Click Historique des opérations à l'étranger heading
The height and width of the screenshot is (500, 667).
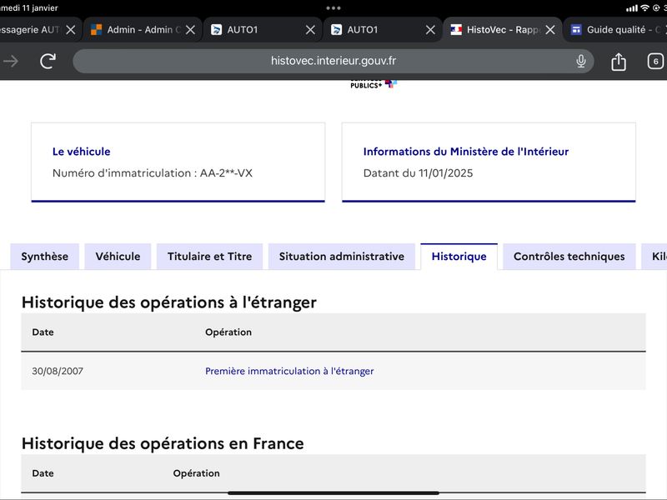click(x=169, y=302)
